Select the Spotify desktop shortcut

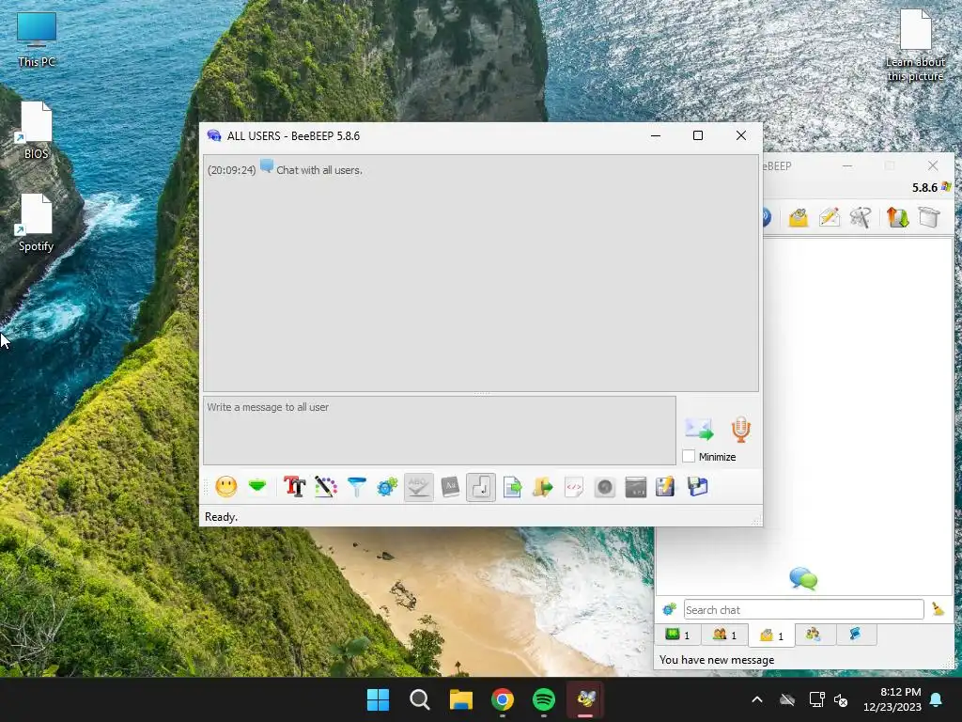[x=37, y=223]
